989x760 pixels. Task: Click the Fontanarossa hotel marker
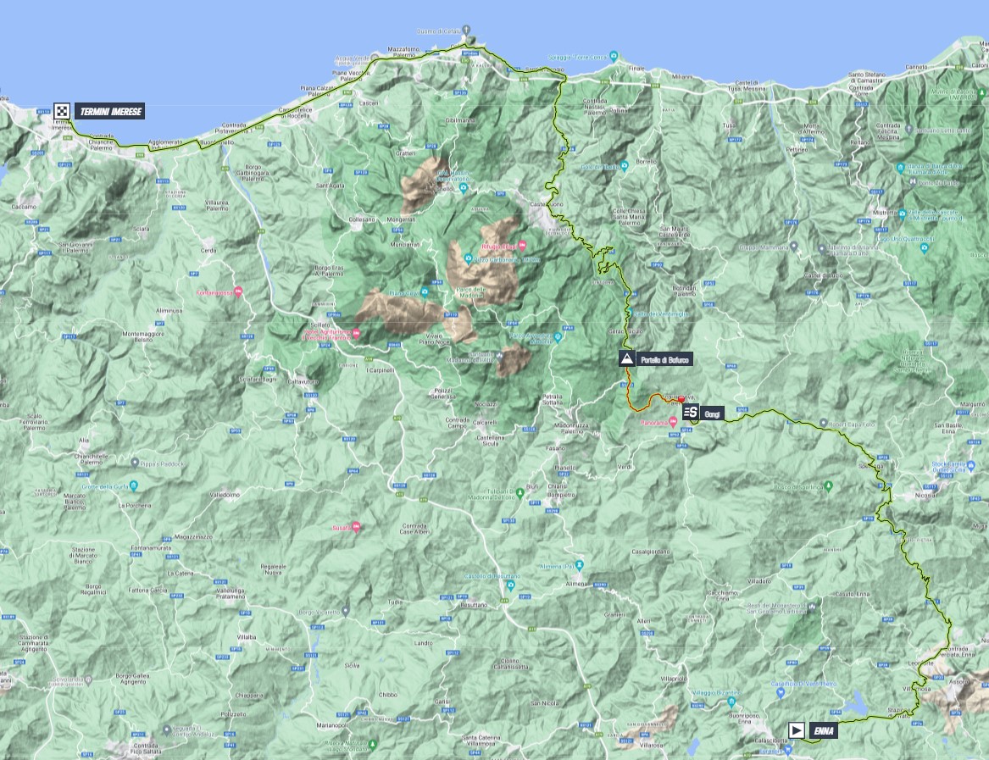point(238,291)
